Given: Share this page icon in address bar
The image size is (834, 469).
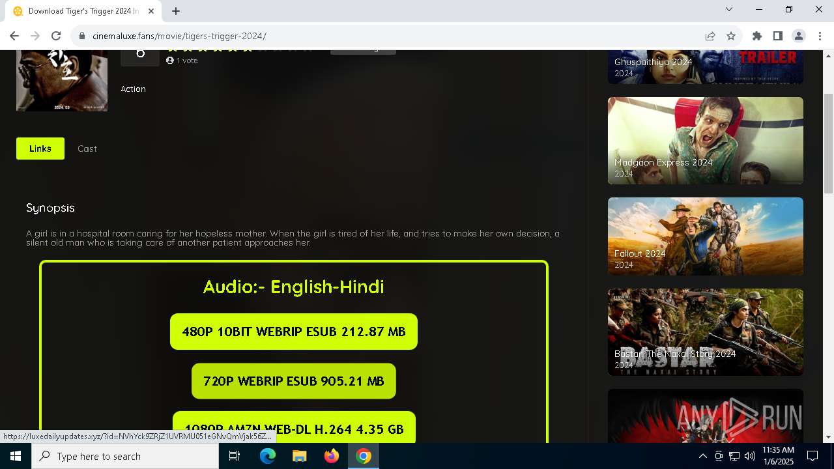Looking at the screenshot, I should pyautogui.click(x=710, y=36).
